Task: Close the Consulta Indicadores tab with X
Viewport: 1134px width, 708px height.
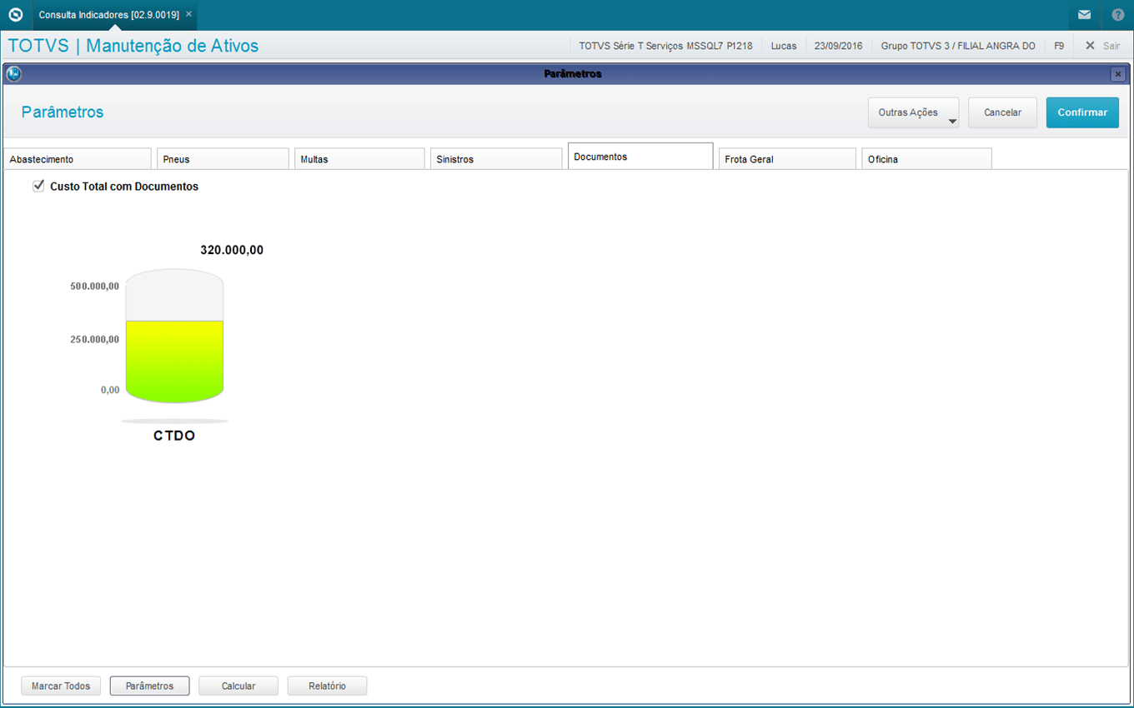Action: (x=189, y=14)
